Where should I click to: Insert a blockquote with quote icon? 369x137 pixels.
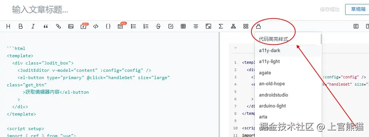pos(46,27)
